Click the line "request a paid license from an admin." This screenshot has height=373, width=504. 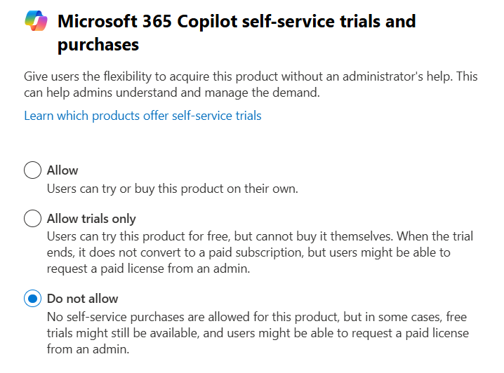point(148,269)
